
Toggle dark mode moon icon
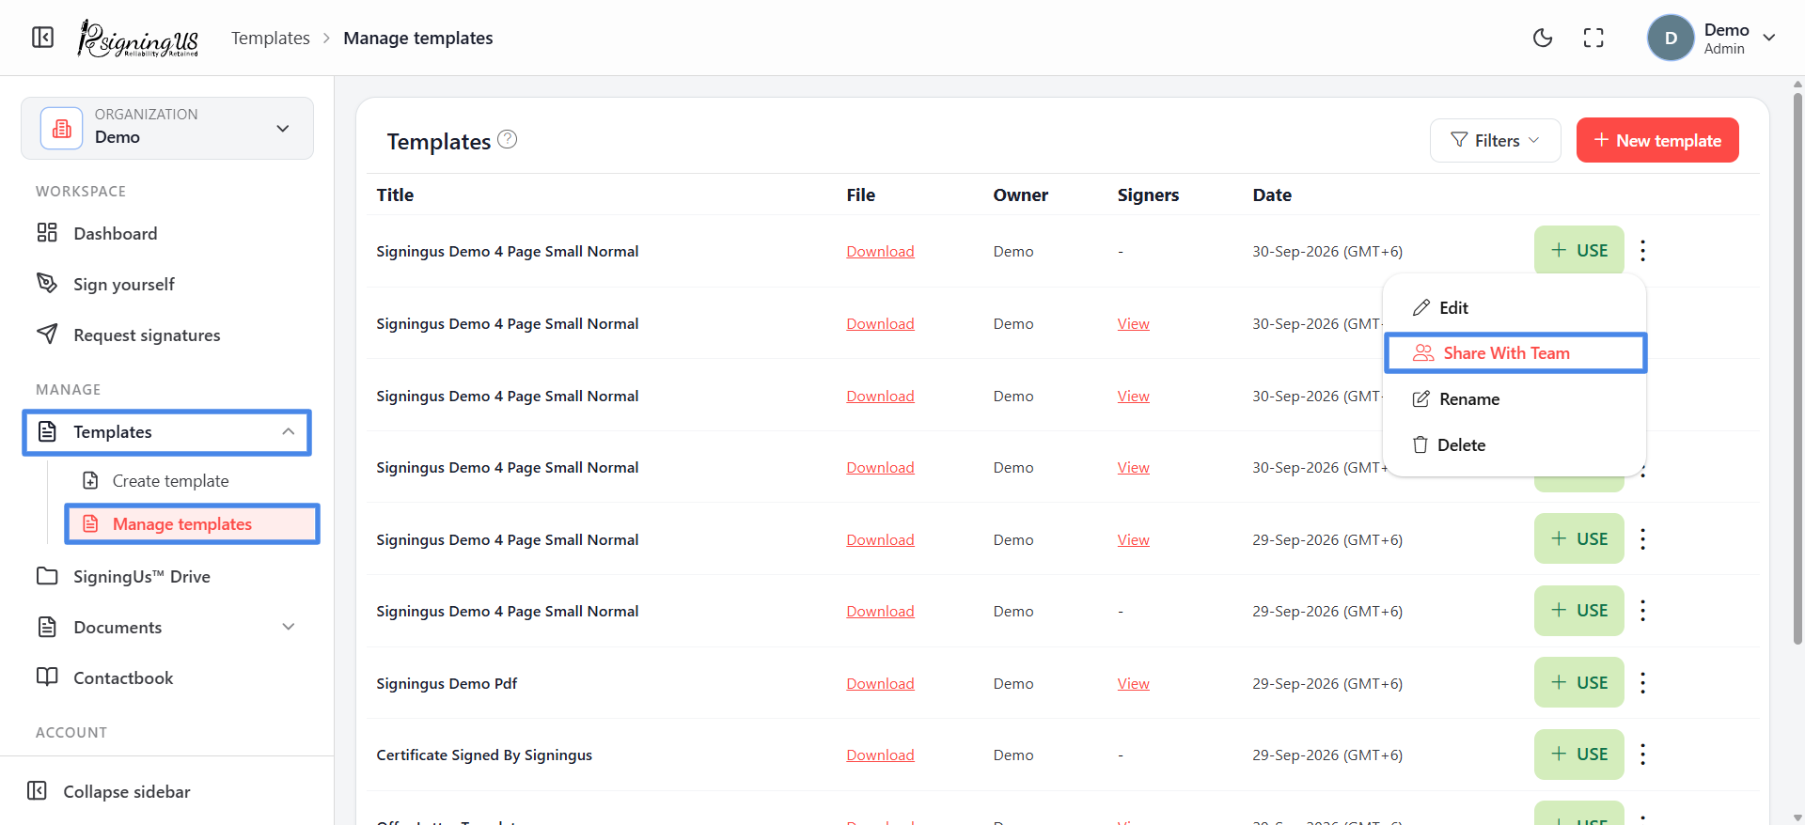pyautogui.click(x=1543, y=38)
